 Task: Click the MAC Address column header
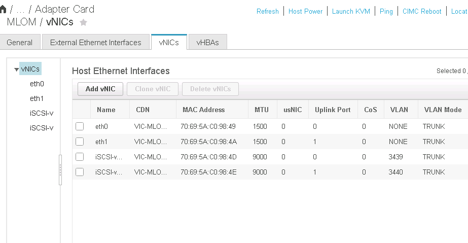point(204,110)
